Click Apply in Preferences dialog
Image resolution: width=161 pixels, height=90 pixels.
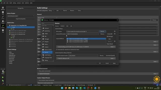point(114,63)
